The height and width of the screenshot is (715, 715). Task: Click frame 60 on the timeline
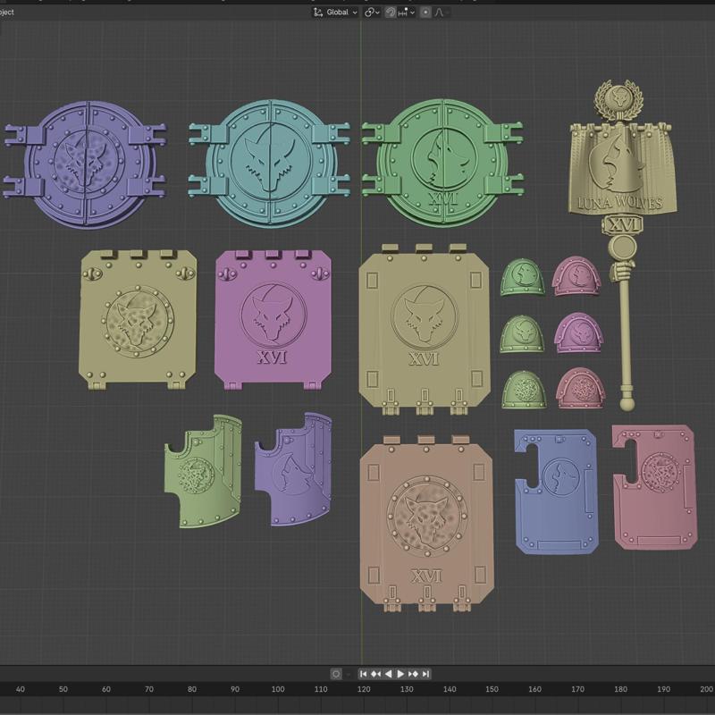[x=105, y=689]
